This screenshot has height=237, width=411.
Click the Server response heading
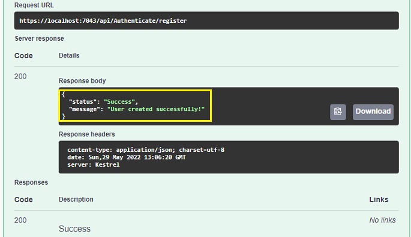40,38
